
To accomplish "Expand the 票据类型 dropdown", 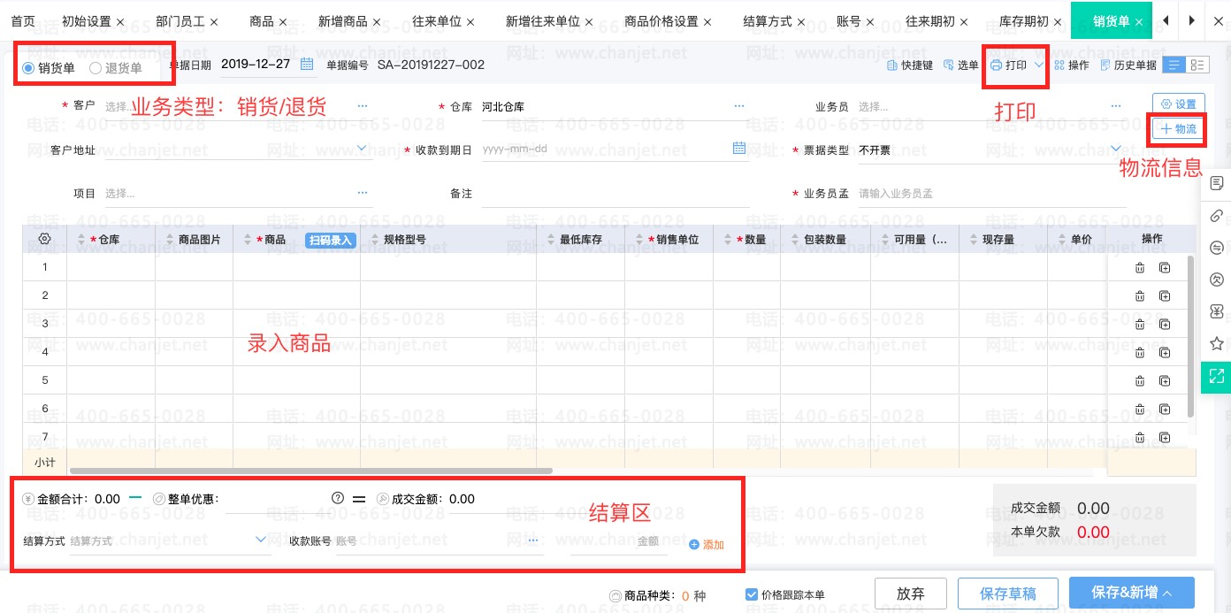I will tap(1116, 149).
